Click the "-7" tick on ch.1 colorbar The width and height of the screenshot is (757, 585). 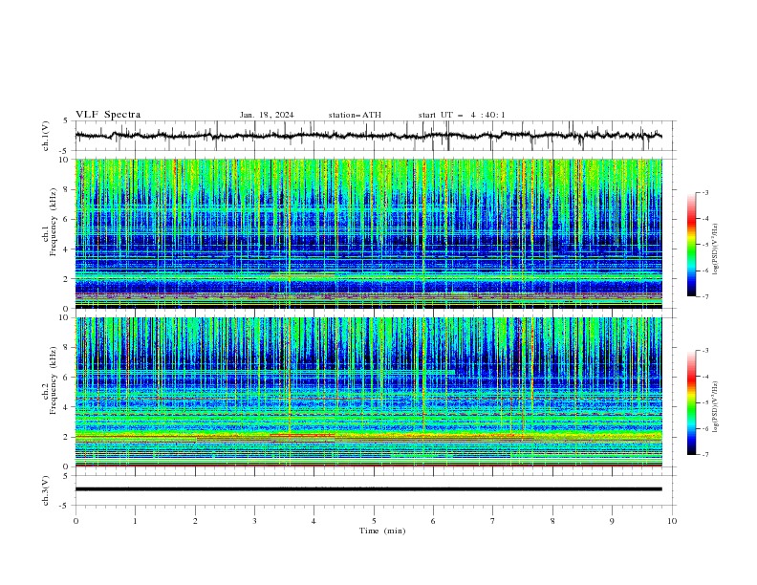point(705,296)
